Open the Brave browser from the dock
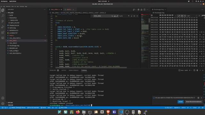The height and width of the screenshot is (115, 205). click(x=108, y=112)
